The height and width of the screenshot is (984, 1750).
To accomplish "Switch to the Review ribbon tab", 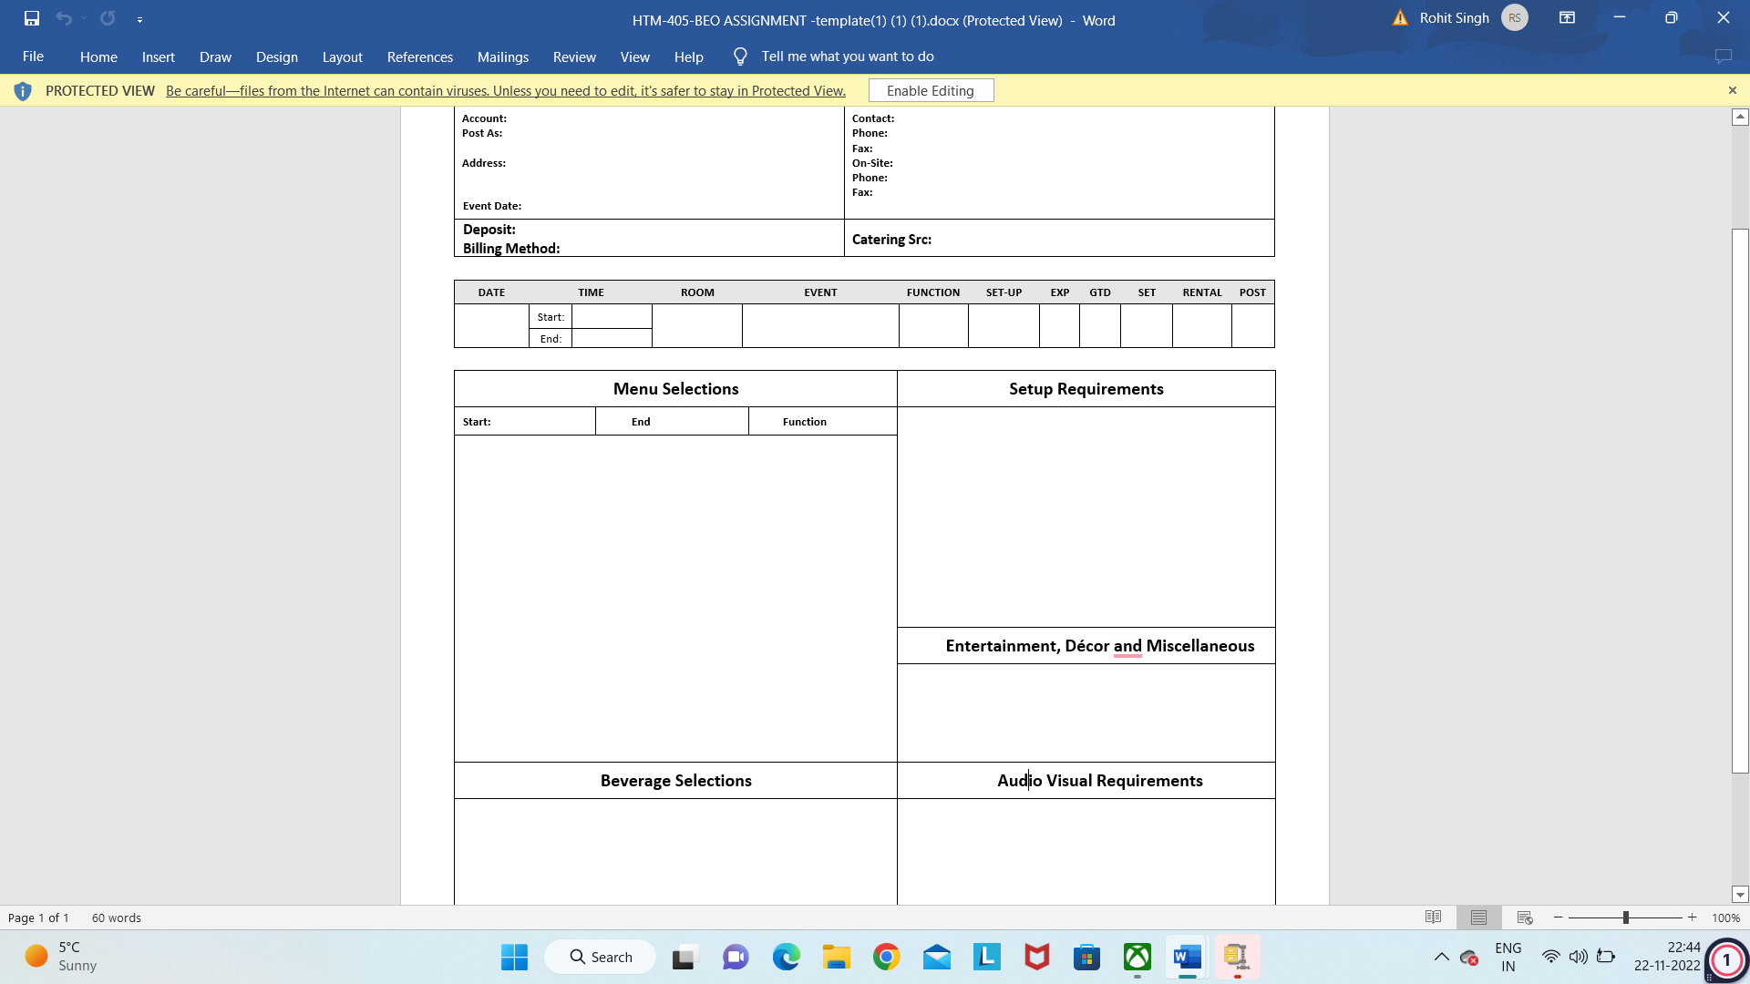I will 574,56.
